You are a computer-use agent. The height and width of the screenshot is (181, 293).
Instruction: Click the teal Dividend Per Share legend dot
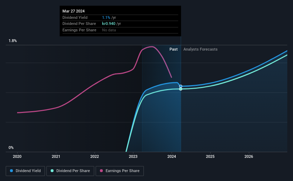(52, 171)
